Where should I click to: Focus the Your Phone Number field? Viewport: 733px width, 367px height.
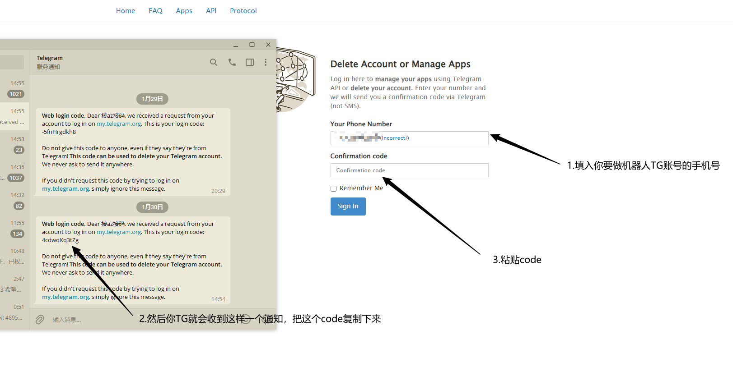[409, 138]
